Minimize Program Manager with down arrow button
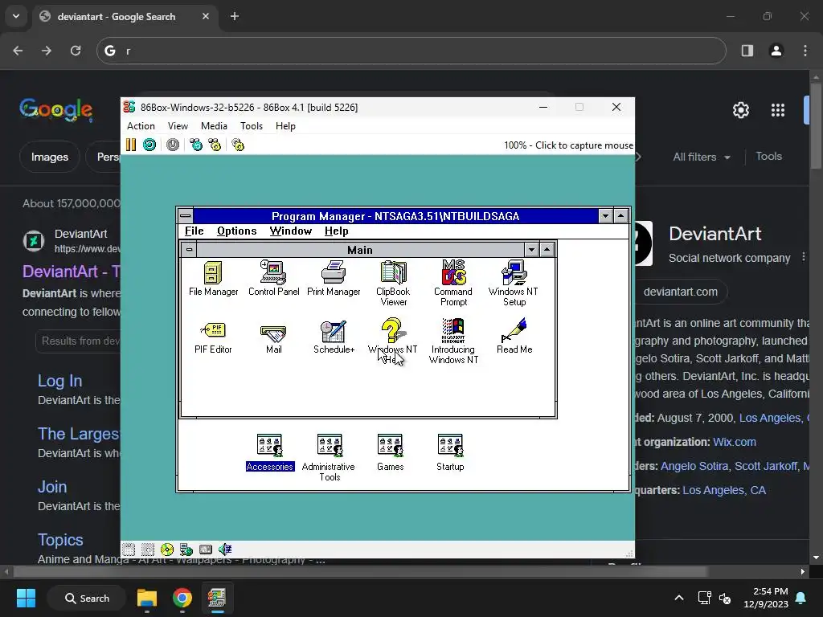The height and width of the screenshot is (617, 823). 605,215
